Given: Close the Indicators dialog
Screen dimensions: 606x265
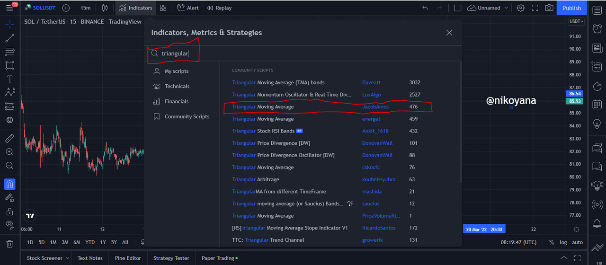Looking at the screenshot, I should (x=449, y=33).
